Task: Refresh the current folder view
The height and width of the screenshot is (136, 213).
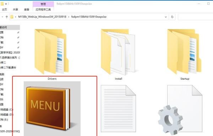Action: (172, 17)
